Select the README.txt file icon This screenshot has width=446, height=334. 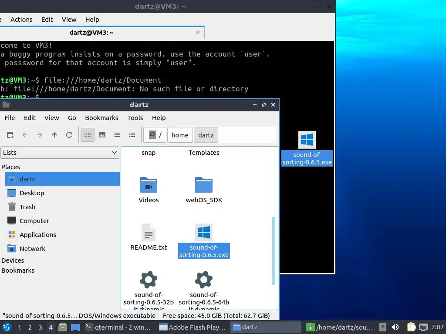(x=149, y=232)
